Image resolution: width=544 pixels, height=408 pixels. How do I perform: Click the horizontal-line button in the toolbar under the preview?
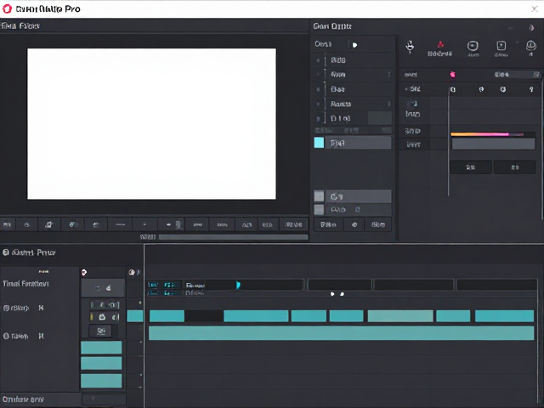tap(120, 224)
